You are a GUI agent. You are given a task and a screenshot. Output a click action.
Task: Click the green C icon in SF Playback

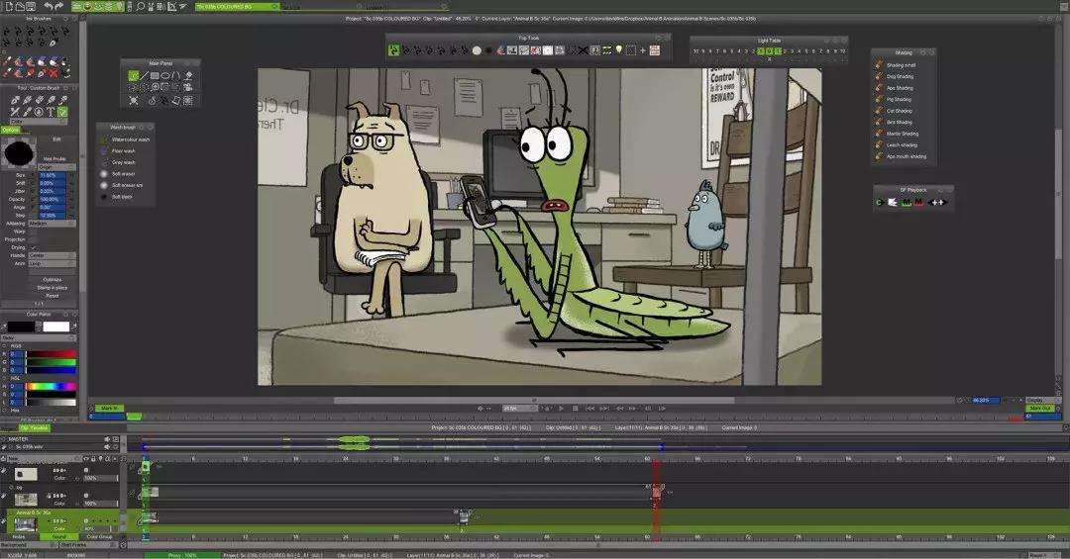[880, 202]
